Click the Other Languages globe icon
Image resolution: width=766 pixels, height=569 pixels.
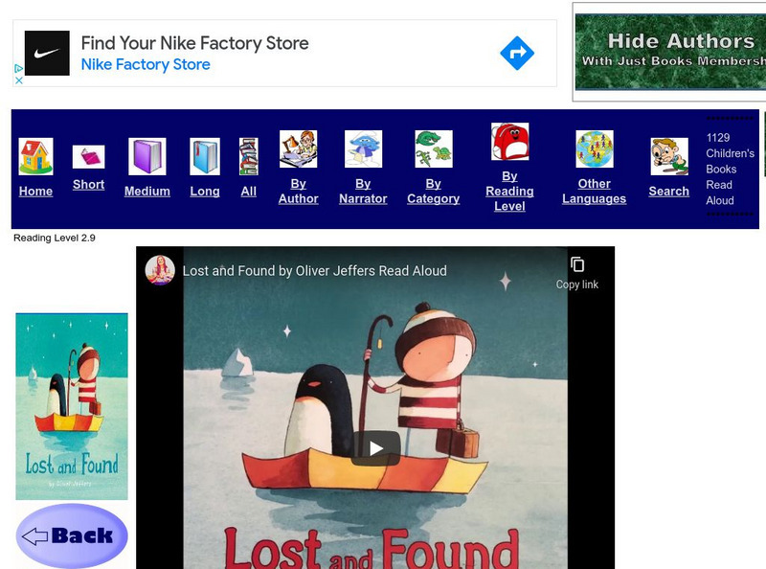coord(595,148)
